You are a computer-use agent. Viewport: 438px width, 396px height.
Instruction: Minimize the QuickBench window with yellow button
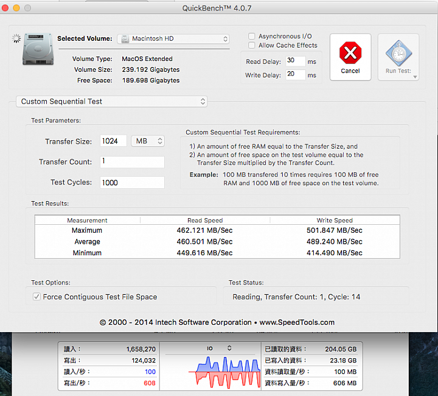(x=16, y=8)
